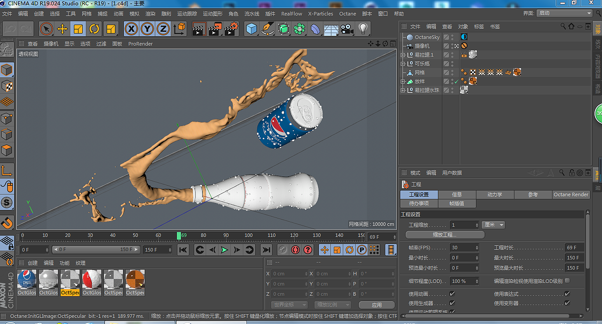Activate the Move tool in top toolbar
This screenshot has height=324, width=602.
pos(62,29)
